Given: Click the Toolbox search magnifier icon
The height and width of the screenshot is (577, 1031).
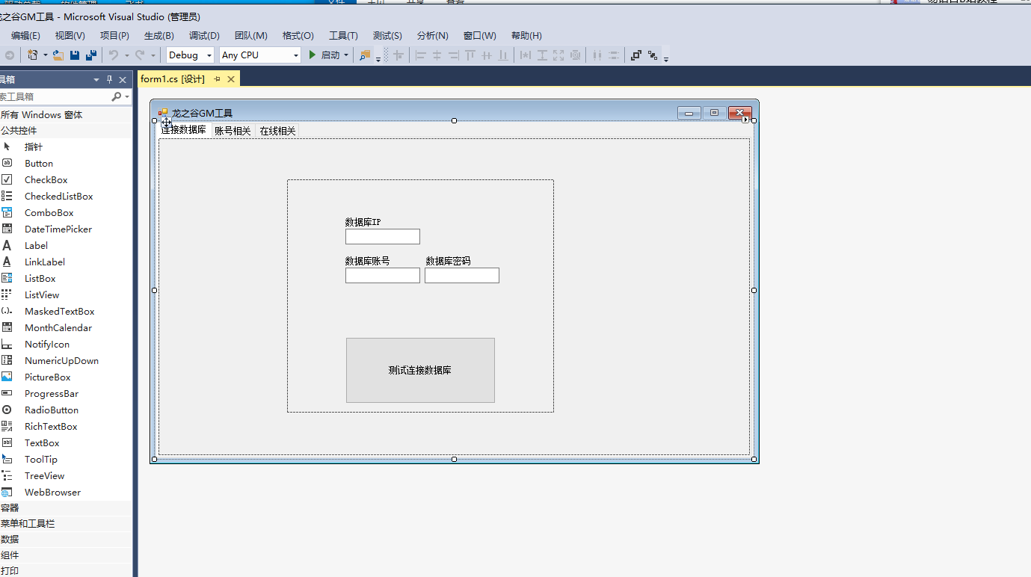Looking at the screenshot, I should (x=117, y=96).
